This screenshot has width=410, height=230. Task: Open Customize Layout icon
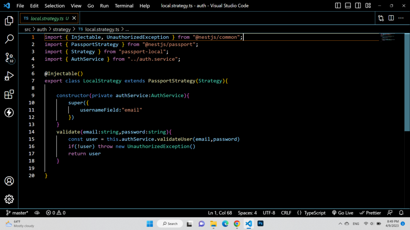pos(368,6)
